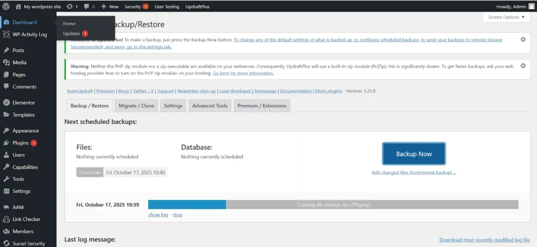
Task: Click the Pages icon in sidebar
Action: click(6, 74)
